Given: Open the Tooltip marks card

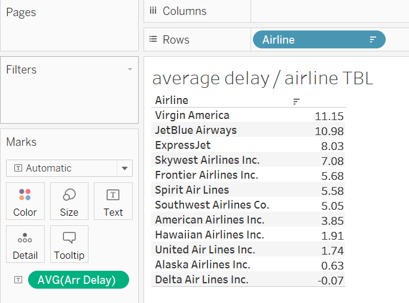Looking at the screenshot, I should tap(69, 244).
